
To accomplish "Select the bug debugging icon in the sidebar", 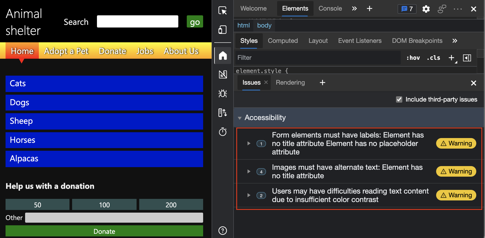I will (x=223, y=94).
